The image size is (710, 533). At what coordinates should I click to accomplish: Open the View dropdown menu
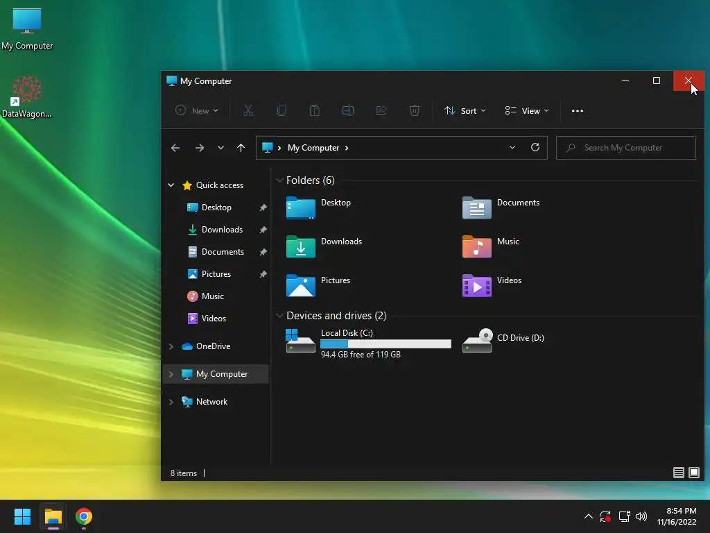coord(527,110)
